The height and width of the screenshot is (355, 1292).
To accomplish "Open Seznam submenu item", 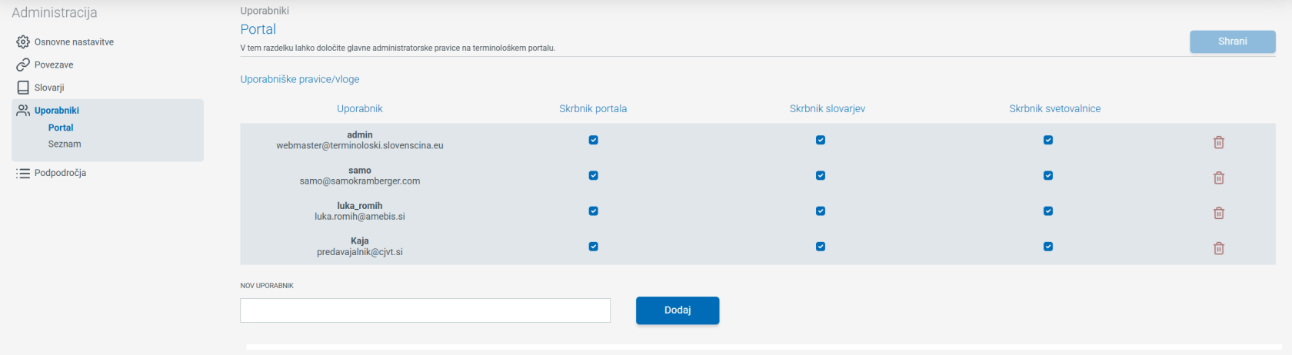I will pos(65,144).
